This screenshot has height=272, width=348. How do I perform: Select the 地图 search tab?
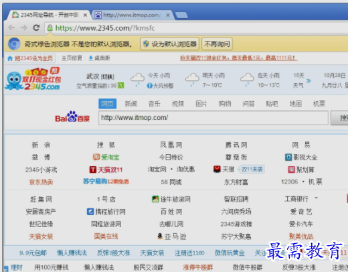coord(296,104)
